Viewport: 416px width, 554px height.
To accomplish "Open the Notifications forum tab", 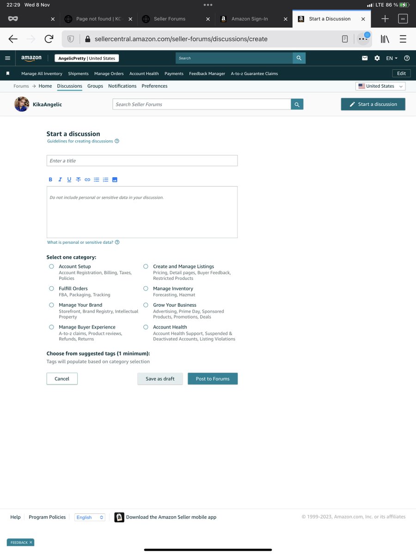I will coord(122,86).
